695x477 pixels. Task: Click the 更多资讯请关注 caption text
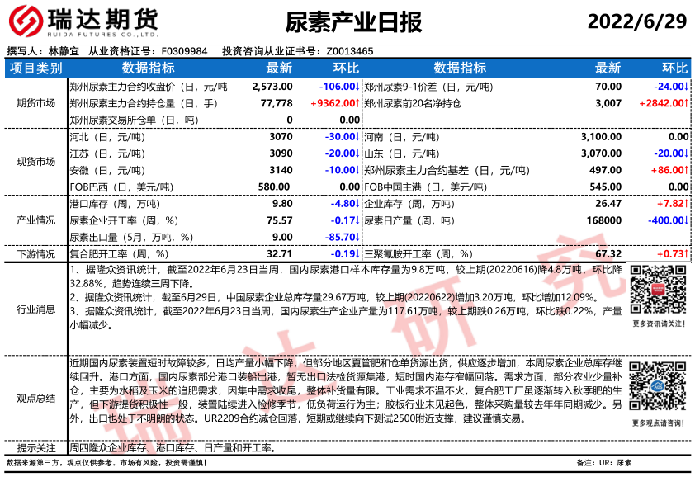(657, 324)
